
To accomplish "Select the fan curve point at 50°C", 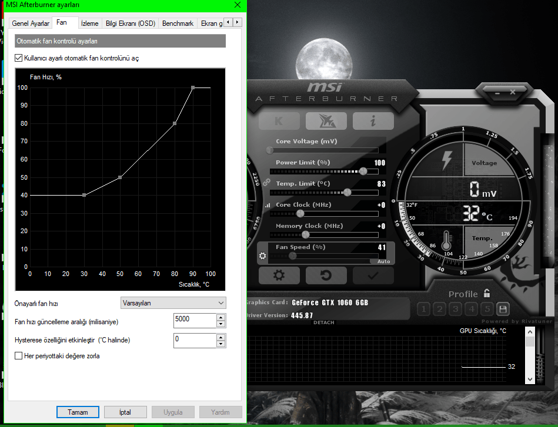I will (120, 177).
